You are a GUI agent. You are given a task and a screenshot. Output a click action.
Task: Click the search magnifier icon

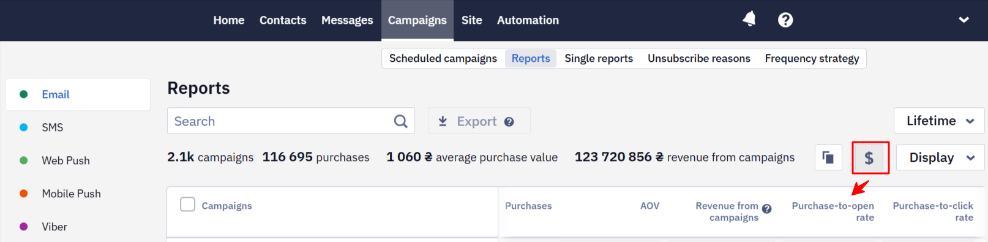(400, 121)
